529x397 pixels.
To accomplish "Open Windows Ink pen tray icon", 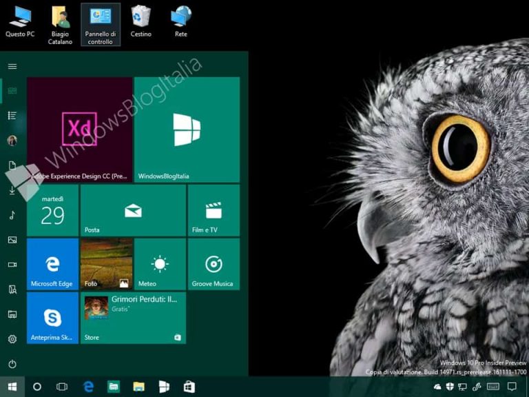I will 477,387.
